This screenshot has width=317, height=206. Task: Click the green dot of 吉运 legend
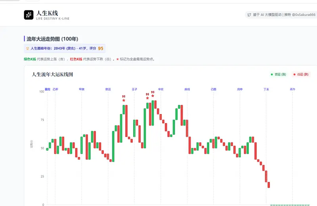tap(272, 74)
